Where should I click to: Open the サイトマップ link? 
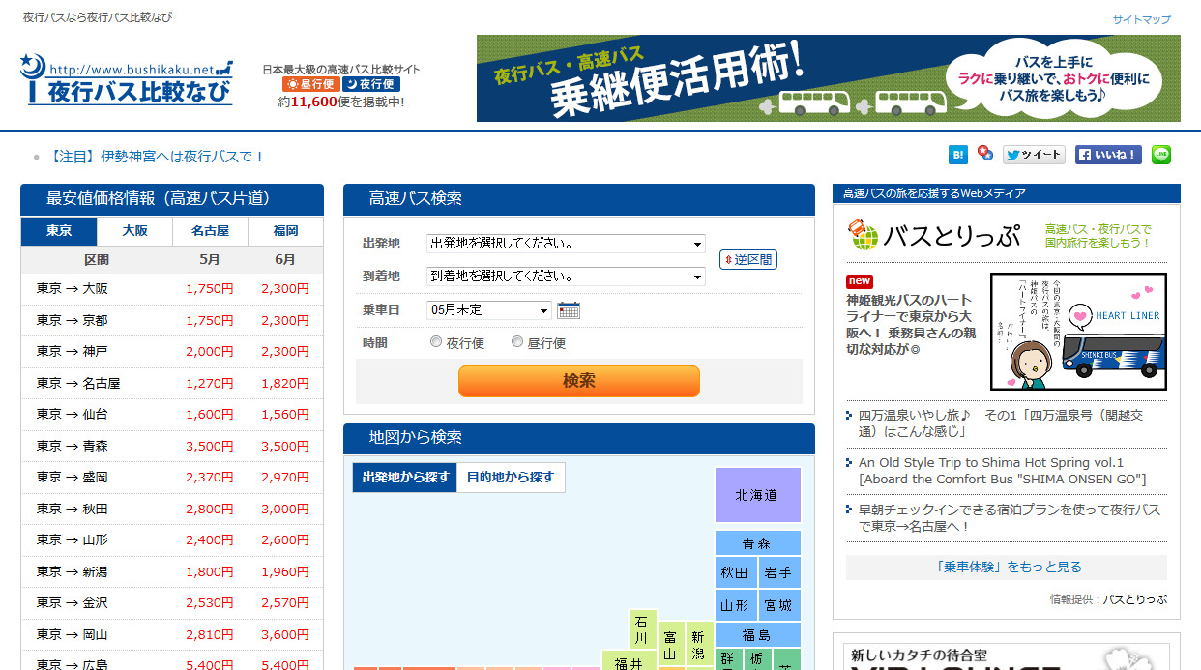(1141, 19)
